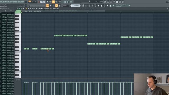Click the microphone recording icon

click(x=111, y=2)
